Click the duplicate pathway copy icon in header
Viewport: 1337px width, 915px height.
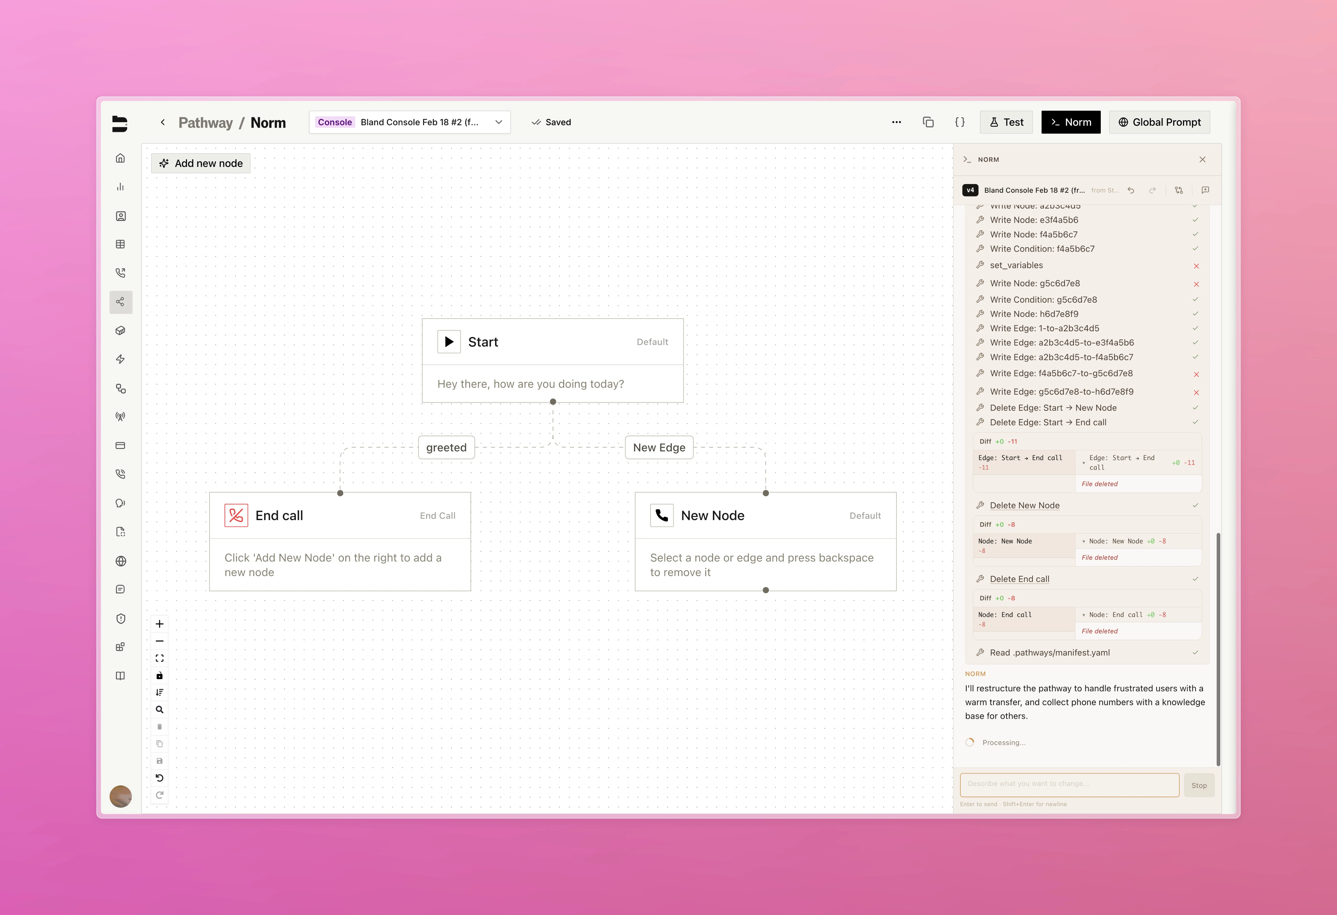click(x=928, y=122)
